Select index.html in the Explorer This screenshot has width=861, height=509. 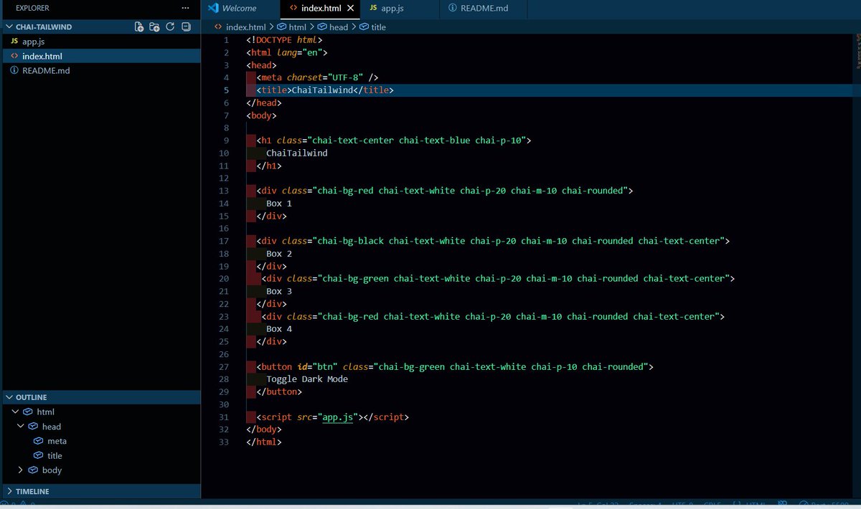click(100, 56)
